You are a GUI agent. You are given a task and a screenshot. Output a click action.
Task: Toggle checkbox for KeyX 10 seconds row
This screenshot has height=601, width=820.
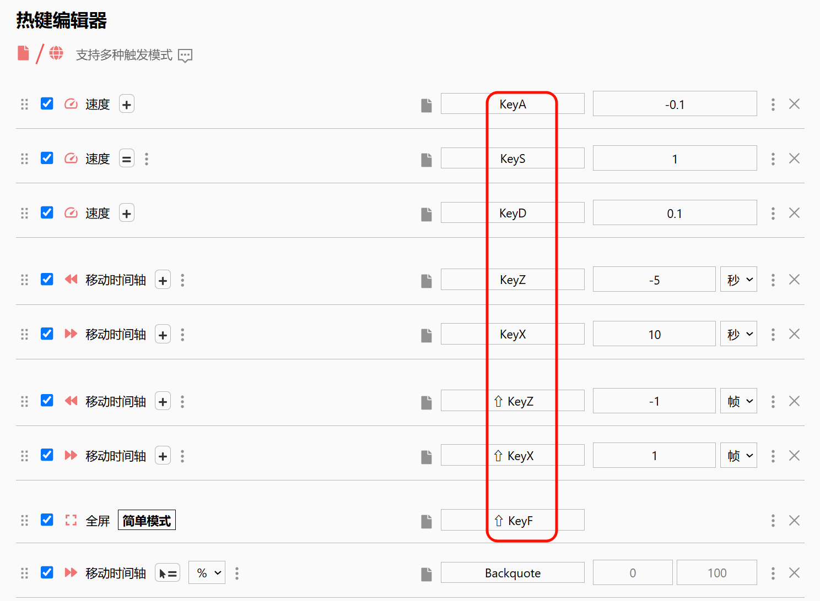point(47,334)
